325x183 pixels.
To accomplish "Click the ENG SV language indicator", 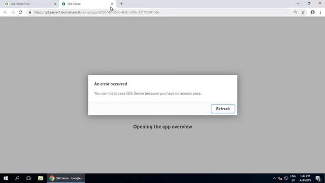I will pos(293,178).
